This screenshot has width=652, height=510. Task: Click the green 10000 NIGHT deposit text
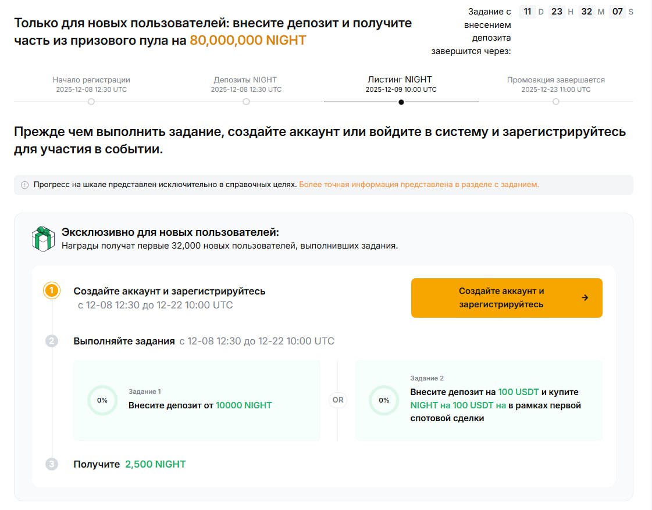pyautogui.click(x=244, y=405)
